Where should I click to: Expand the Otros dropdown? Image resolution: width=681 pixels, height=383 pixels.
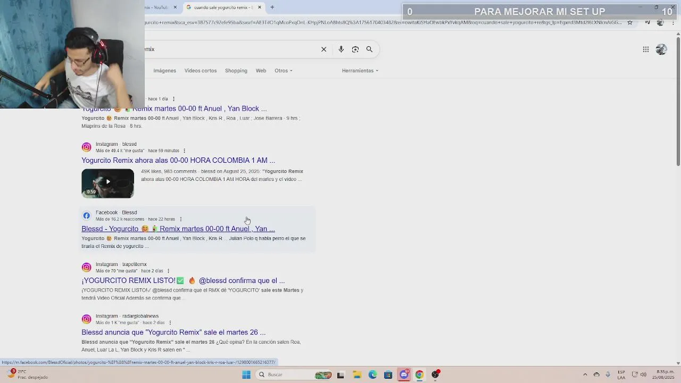click(284, 71)
